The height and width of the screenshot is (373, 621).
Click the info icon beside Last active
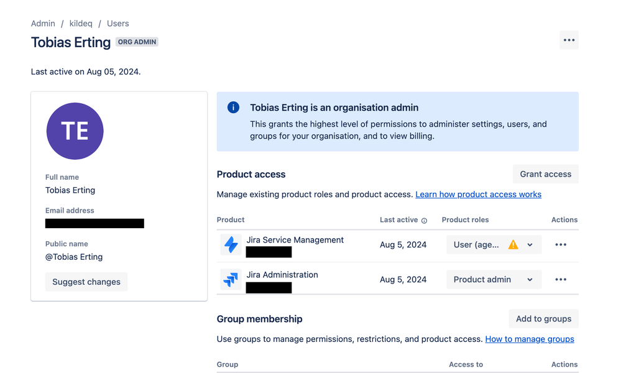coord(424,221)
